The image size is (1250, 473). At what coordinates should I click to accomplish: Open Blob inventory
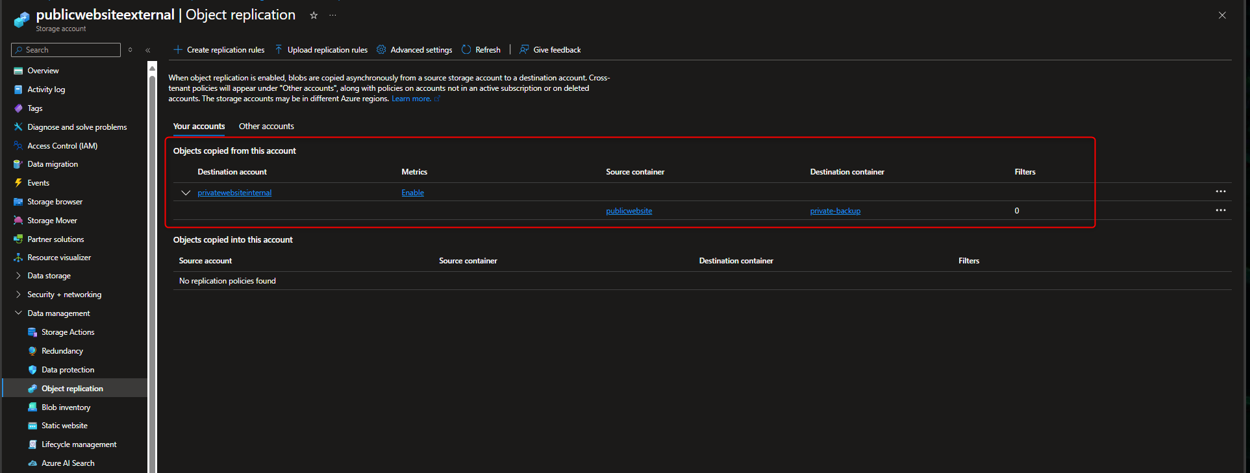point(66,407)
